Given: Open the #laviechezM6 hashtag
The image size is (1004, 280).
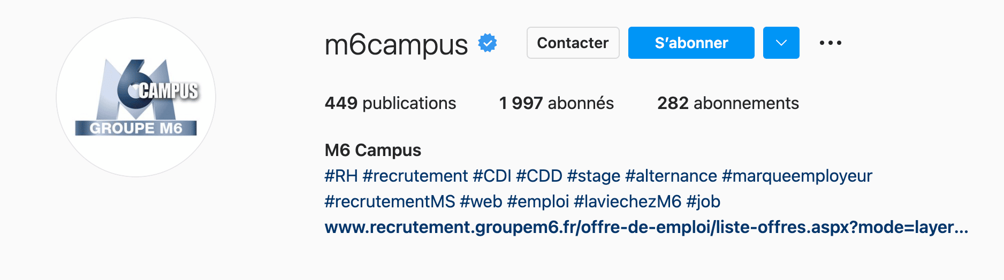Looking at the screenshot, I should (x=628, y=201).
